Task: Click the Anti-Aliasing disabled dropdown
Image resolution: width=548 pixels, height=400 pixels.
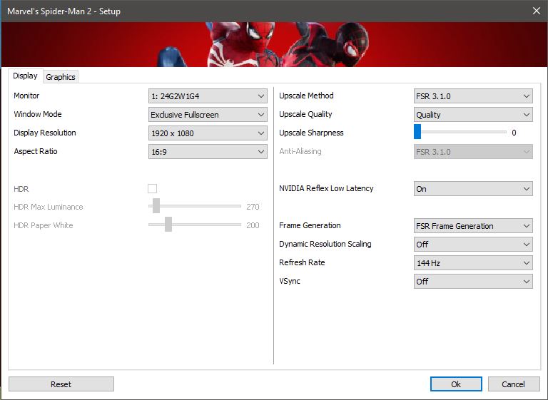Action: tap(473, 152)
